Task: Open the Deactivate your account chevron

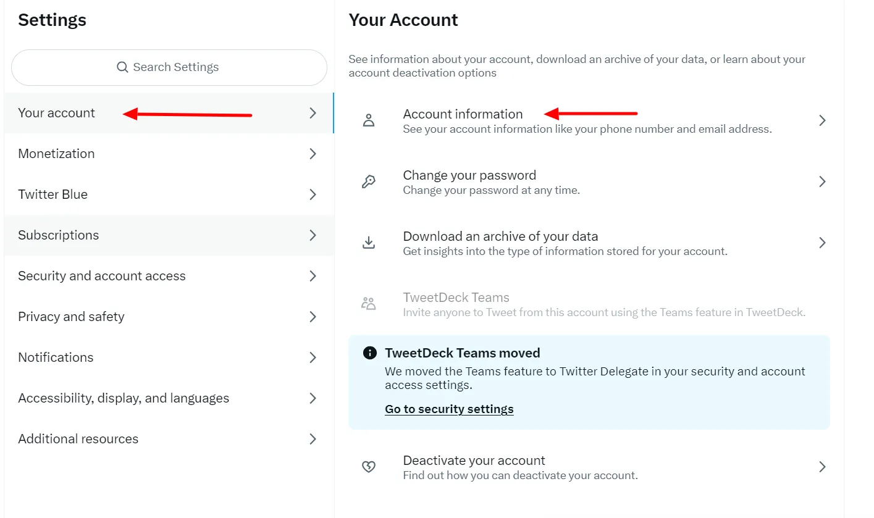Action: (x=821, y=467)
